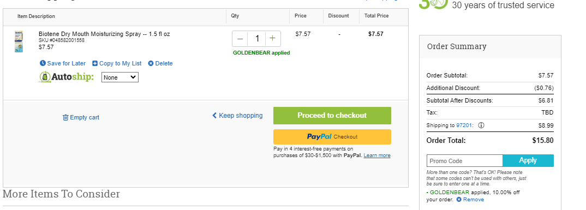
Task: Click the Keep shopping left chevron
Action: click(214, 116)
